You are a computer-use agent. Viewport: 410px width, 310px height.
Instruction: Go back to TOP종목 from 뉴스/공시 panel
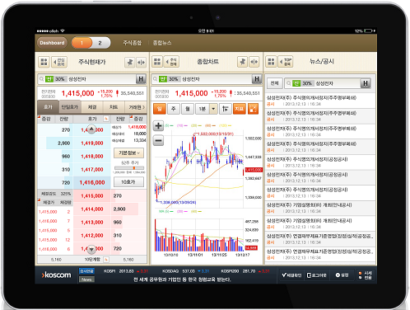(286, 62)
